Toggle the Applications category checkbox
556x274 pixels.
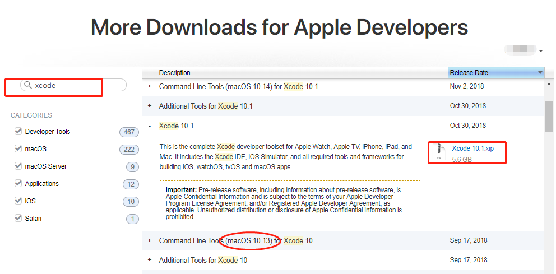coord(18,184)
